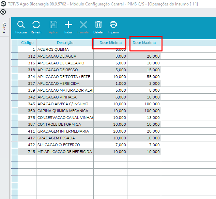Screen dimensions: 216x199
Task: Select CONTROLE DE FORMIGA cell
Action: 65,124
